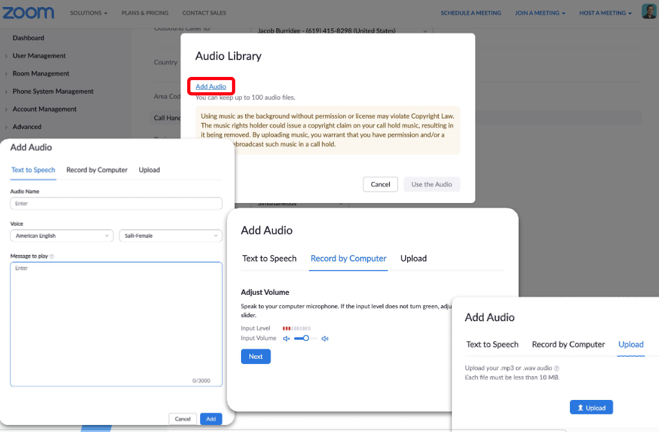Open the Host a Meeting dropdown

coord(605,13)
